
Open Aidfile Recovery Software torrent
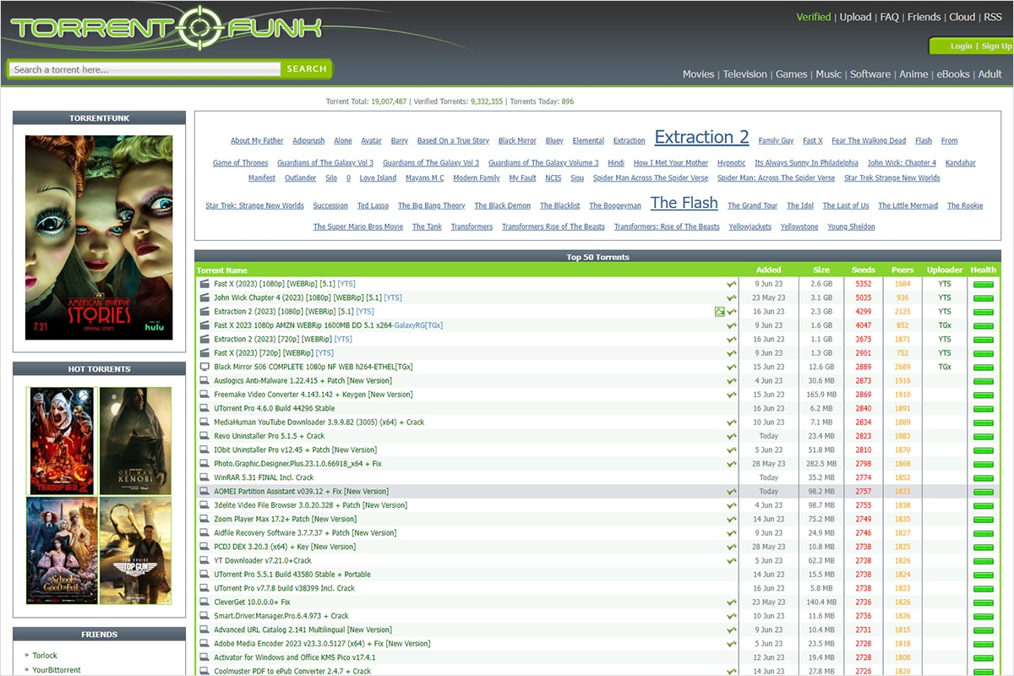pyautogui.click(x=305, y=533)
